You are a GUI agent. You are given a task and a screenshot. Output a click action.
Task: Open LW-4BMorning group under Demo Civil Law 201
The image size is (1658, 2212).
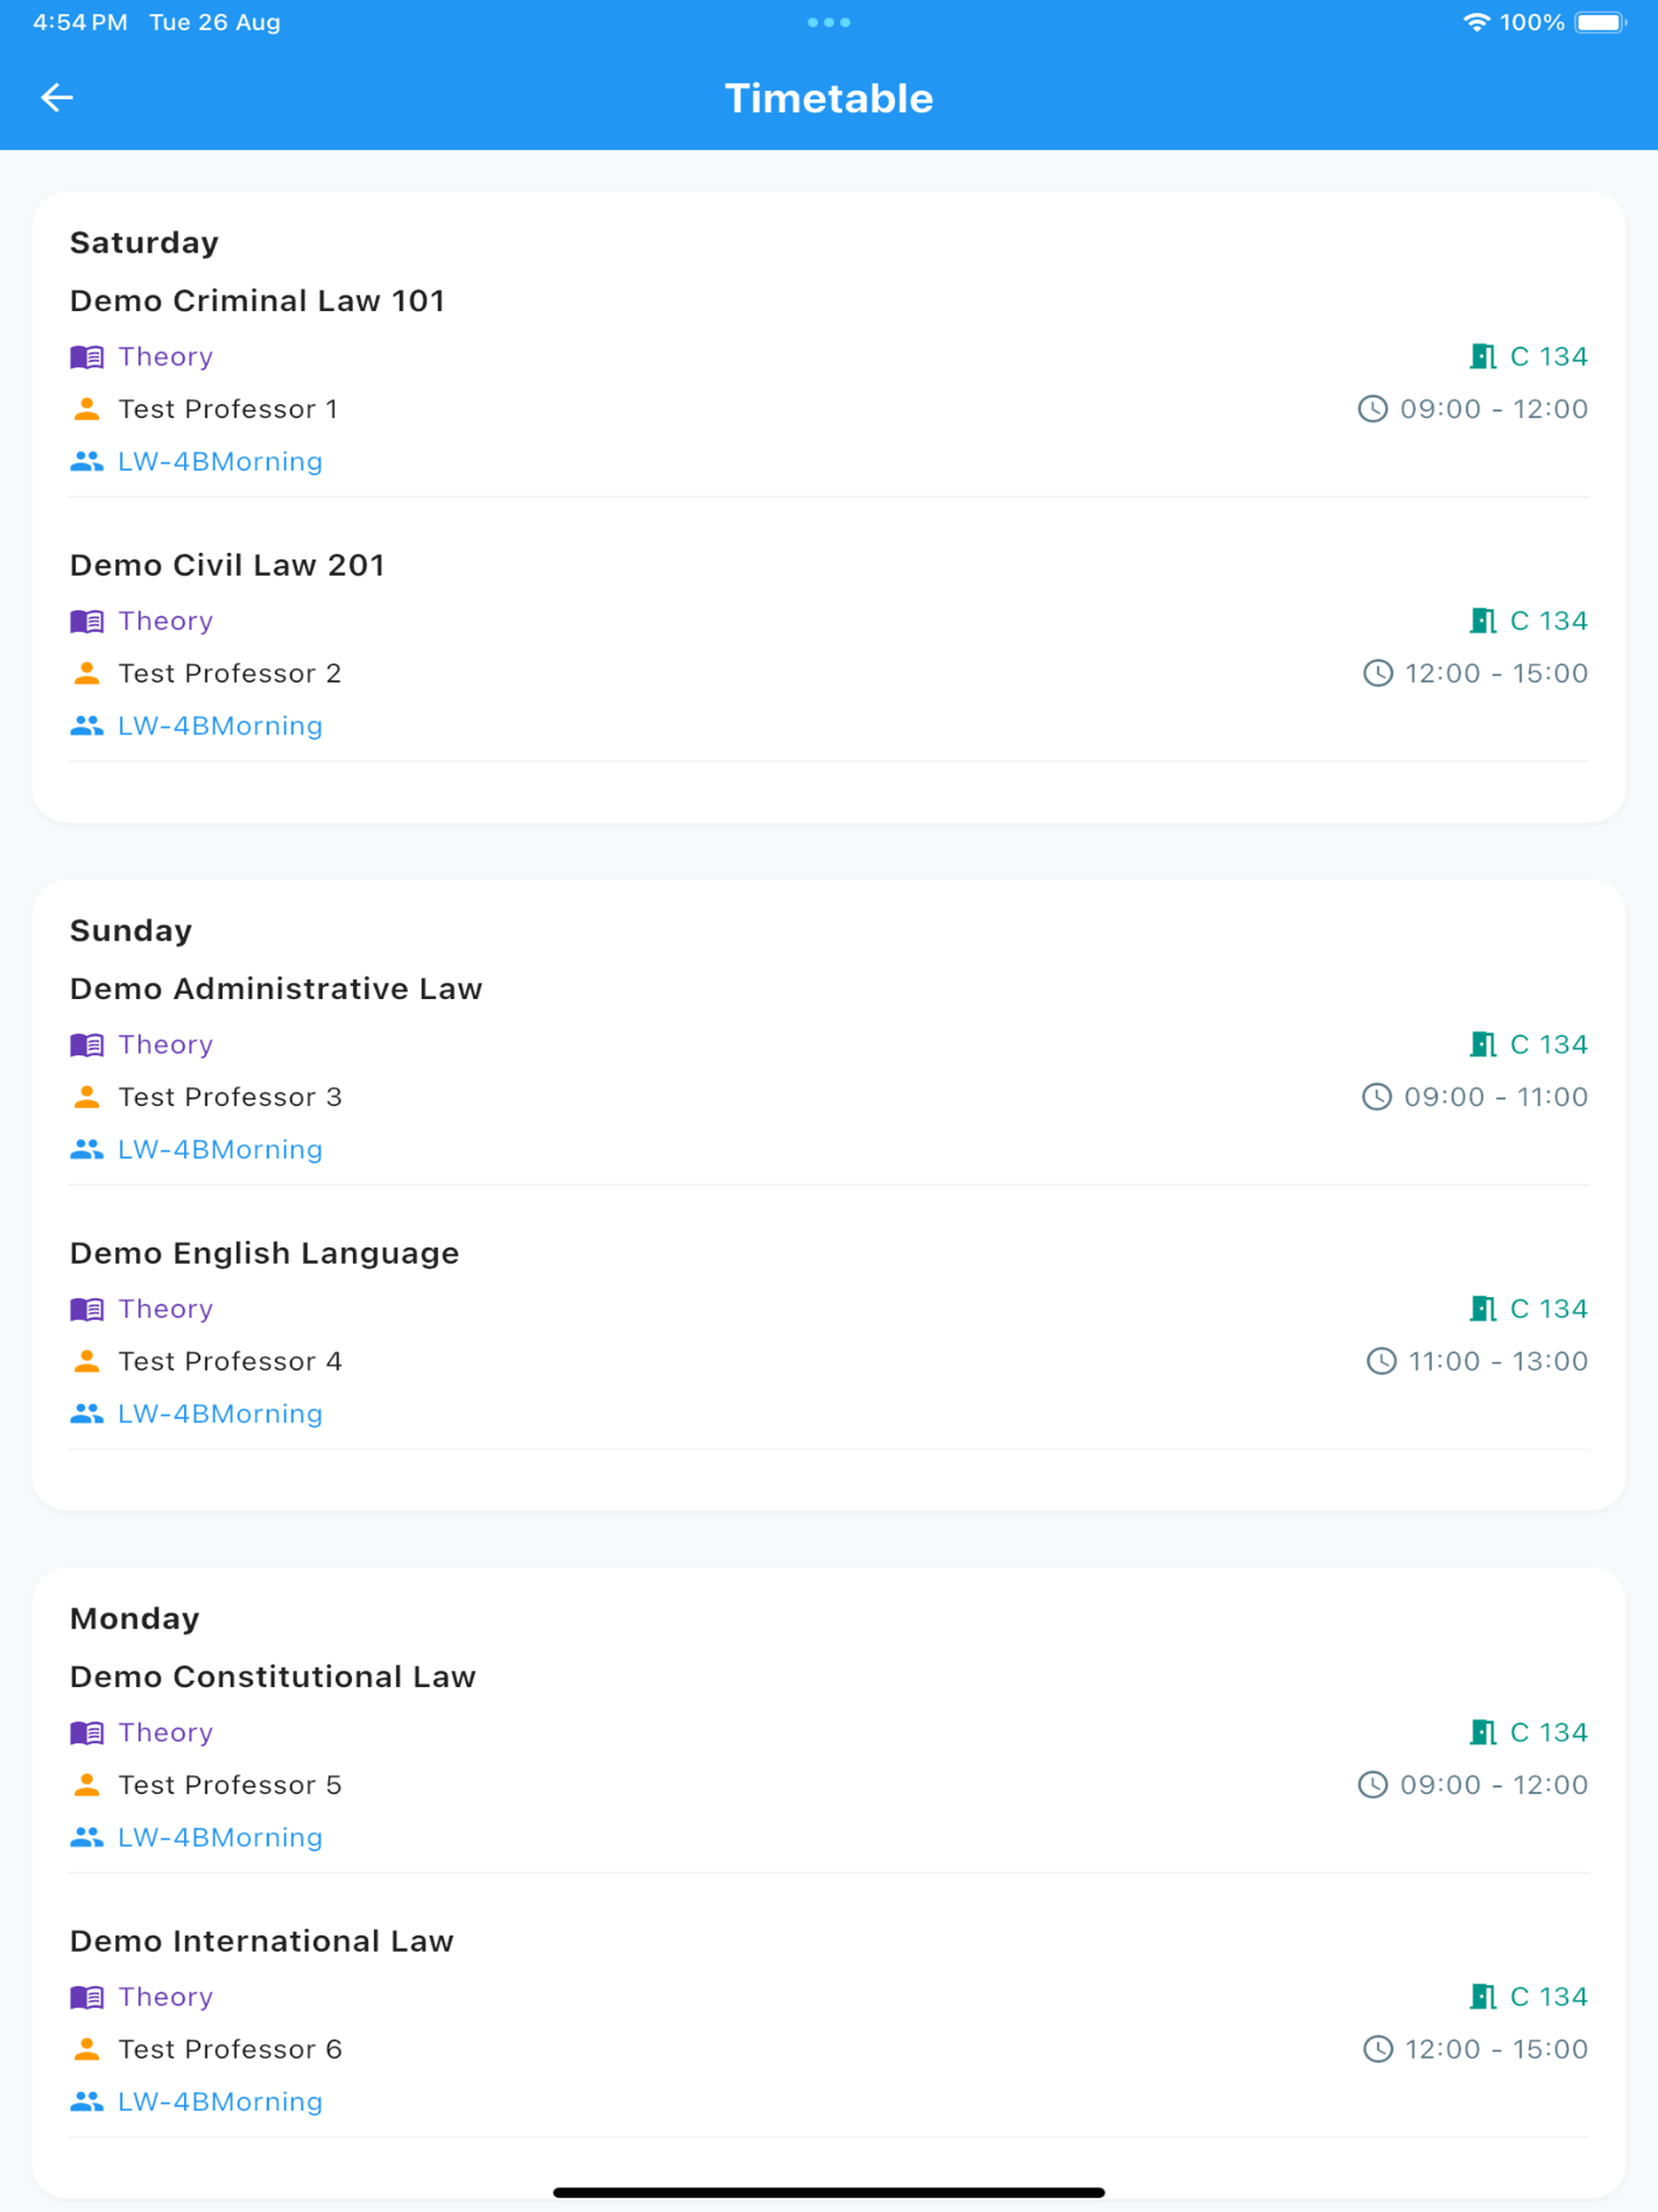pos(220,726)
